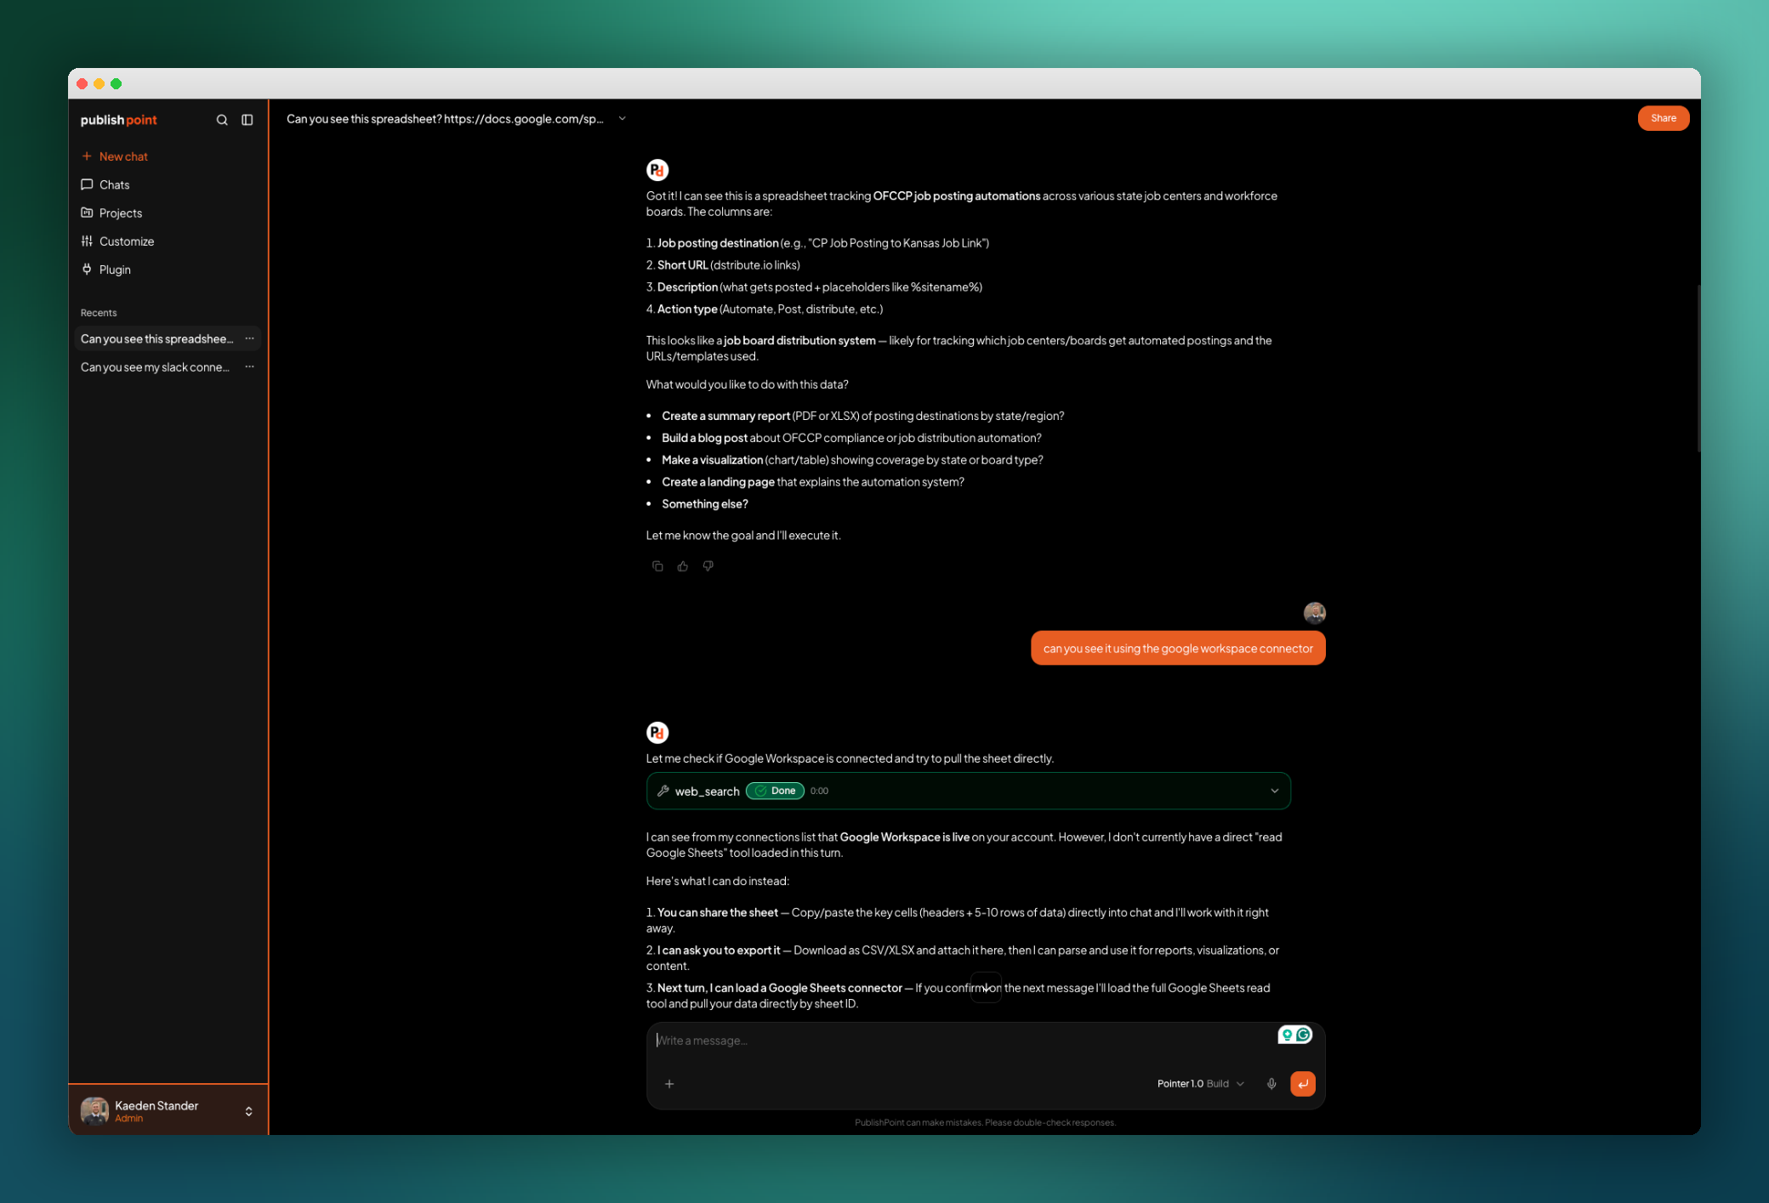Click the Share button
1769x1203 pixels.
1664,118
